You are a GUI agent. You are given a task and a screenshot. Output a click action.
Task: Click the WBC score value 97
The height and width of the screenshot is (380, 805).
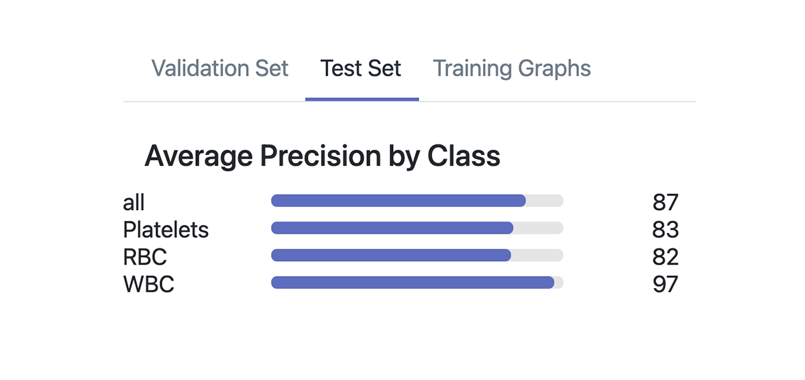[x=665, y=284]
